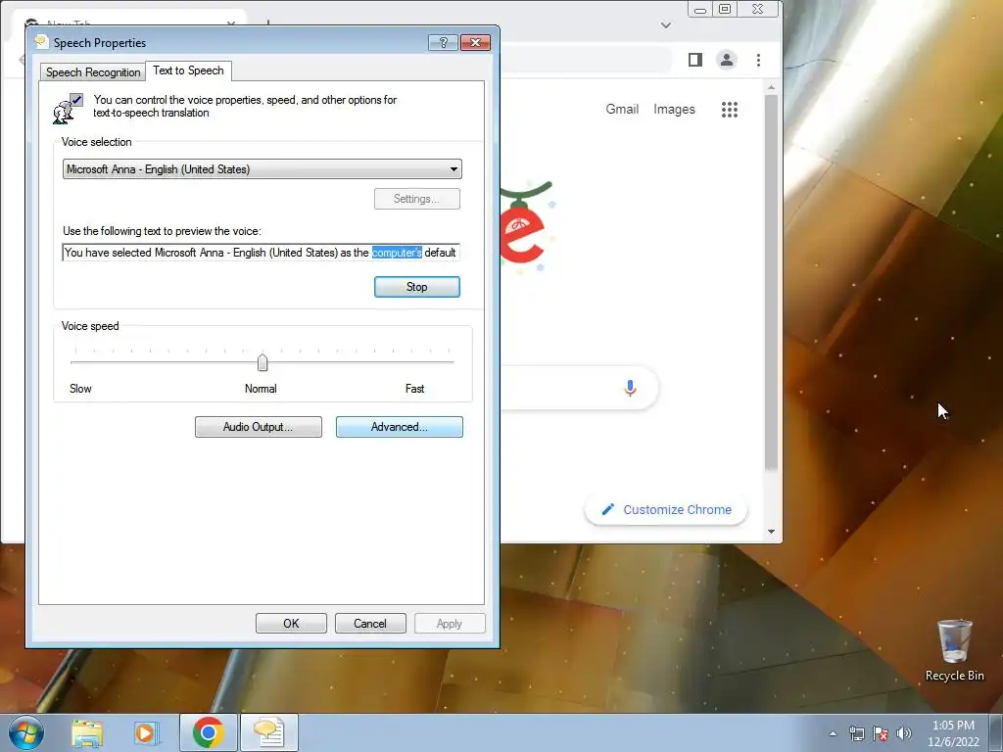Click the Google doodle logo

pos(528,226)
